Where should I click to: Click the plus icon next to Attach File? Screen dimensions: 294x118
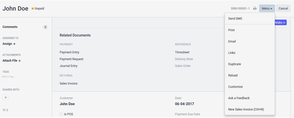pyautogui.click(x=19, y=61)
